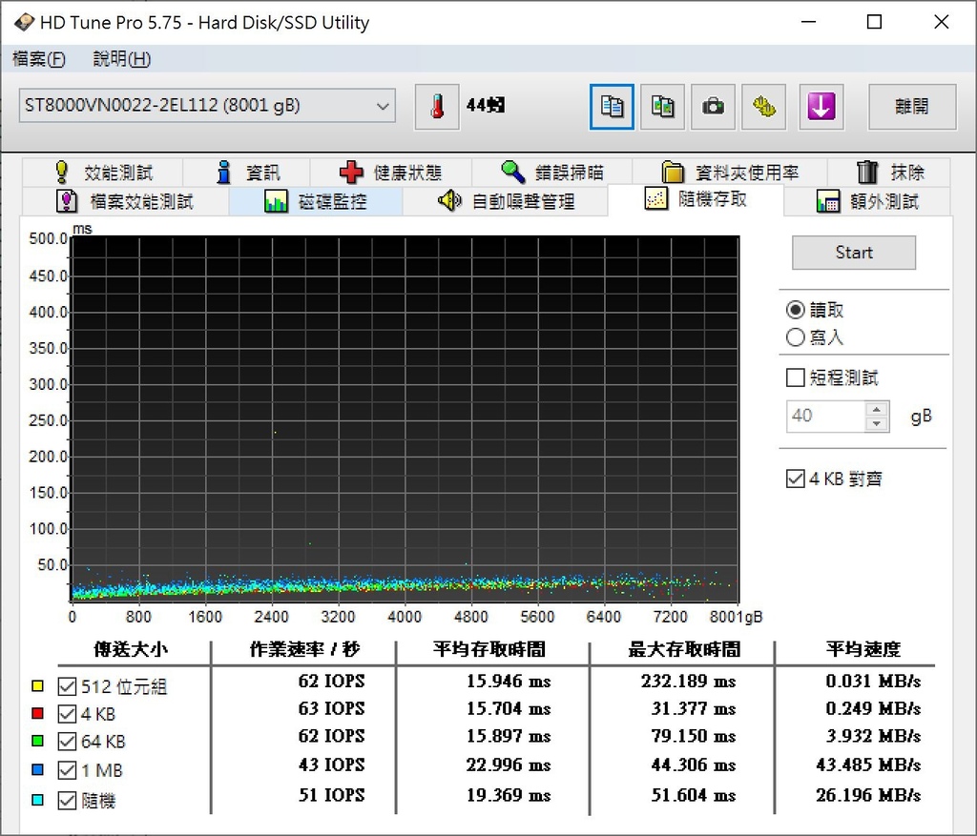This screenshot has height=836, width=977.
Task: Click the 3.932 MB/s speed value
Action: 874,736
